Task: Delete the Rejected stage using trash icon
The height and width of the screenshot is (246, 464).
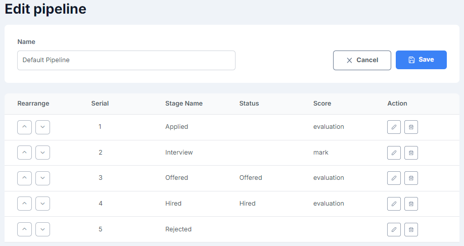Action: pyautogui.click(x=411, y=229)
